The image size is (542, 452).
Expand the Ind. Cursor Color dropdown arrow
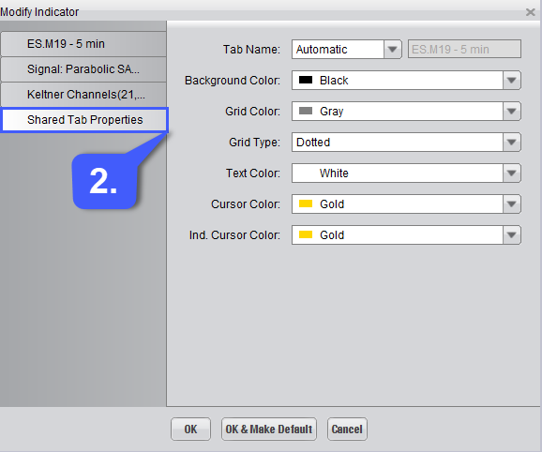[x=512, y=235]
